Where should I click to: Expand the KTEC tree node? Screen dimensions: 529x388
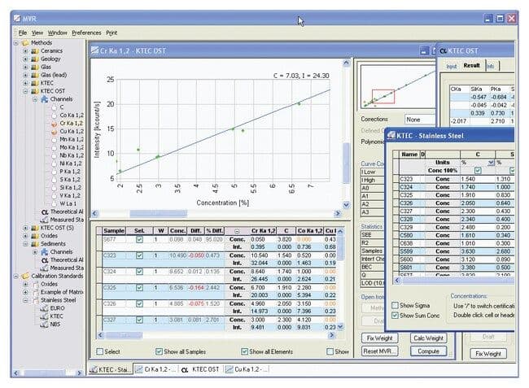click(x=26, y=83)
